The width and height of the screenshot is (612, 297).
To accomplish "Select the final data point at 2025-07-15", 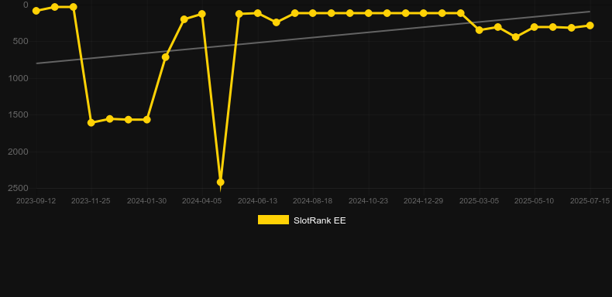I will pyautogui.click(x=590, y=26).
